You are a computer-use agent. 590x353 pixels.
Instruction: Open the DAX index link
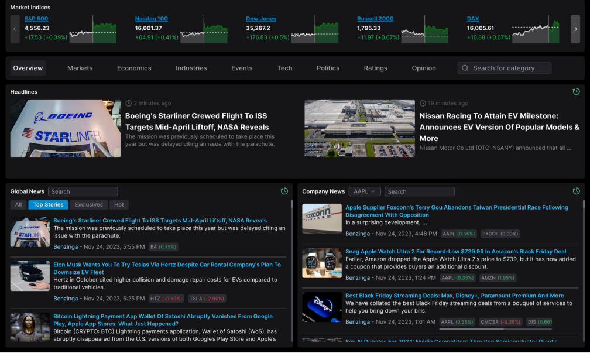(473, 19)
